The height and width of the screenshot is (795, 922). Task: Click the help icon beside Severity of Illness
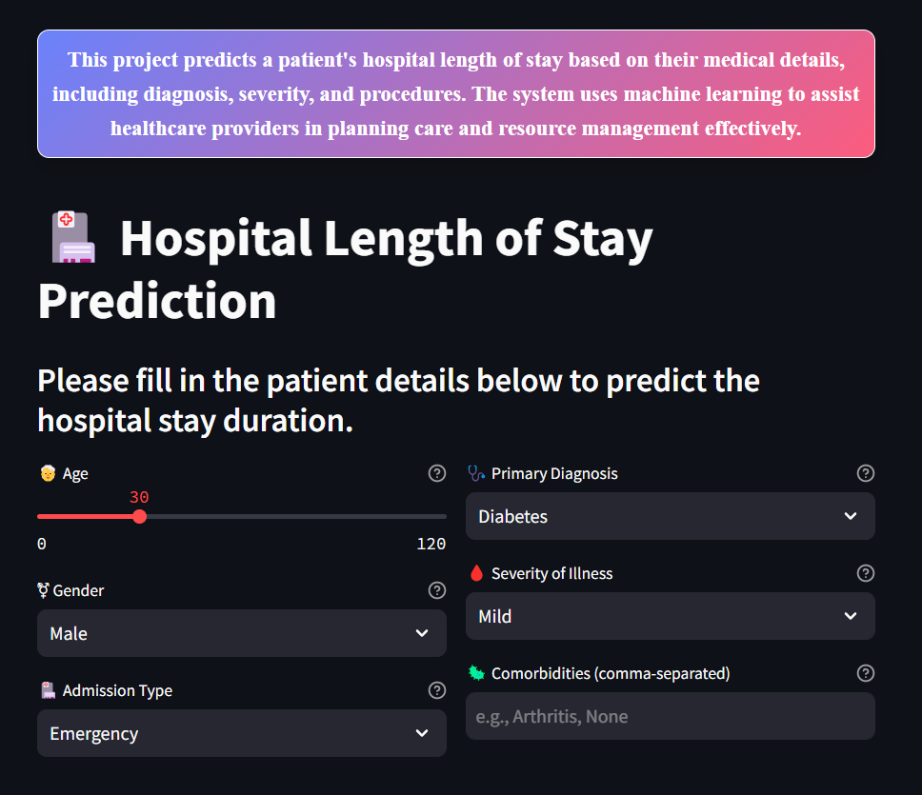[866, 573]
